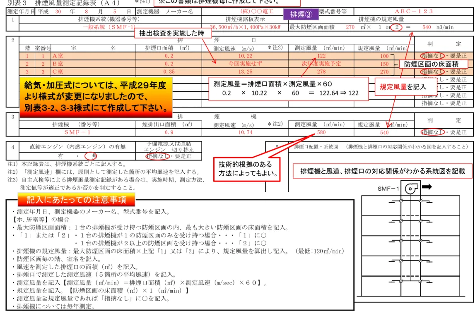Image resolution: width=475 pixels, height=311 pixels.
Task: Click year value 30 in measurement date
Action: [x=58, y=12]
